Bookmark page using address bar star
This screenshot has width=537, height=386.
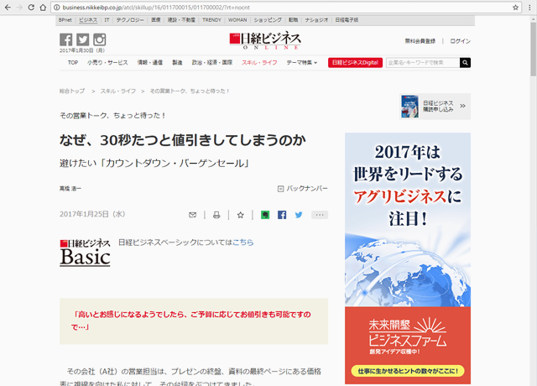click(x=514, y=7)
